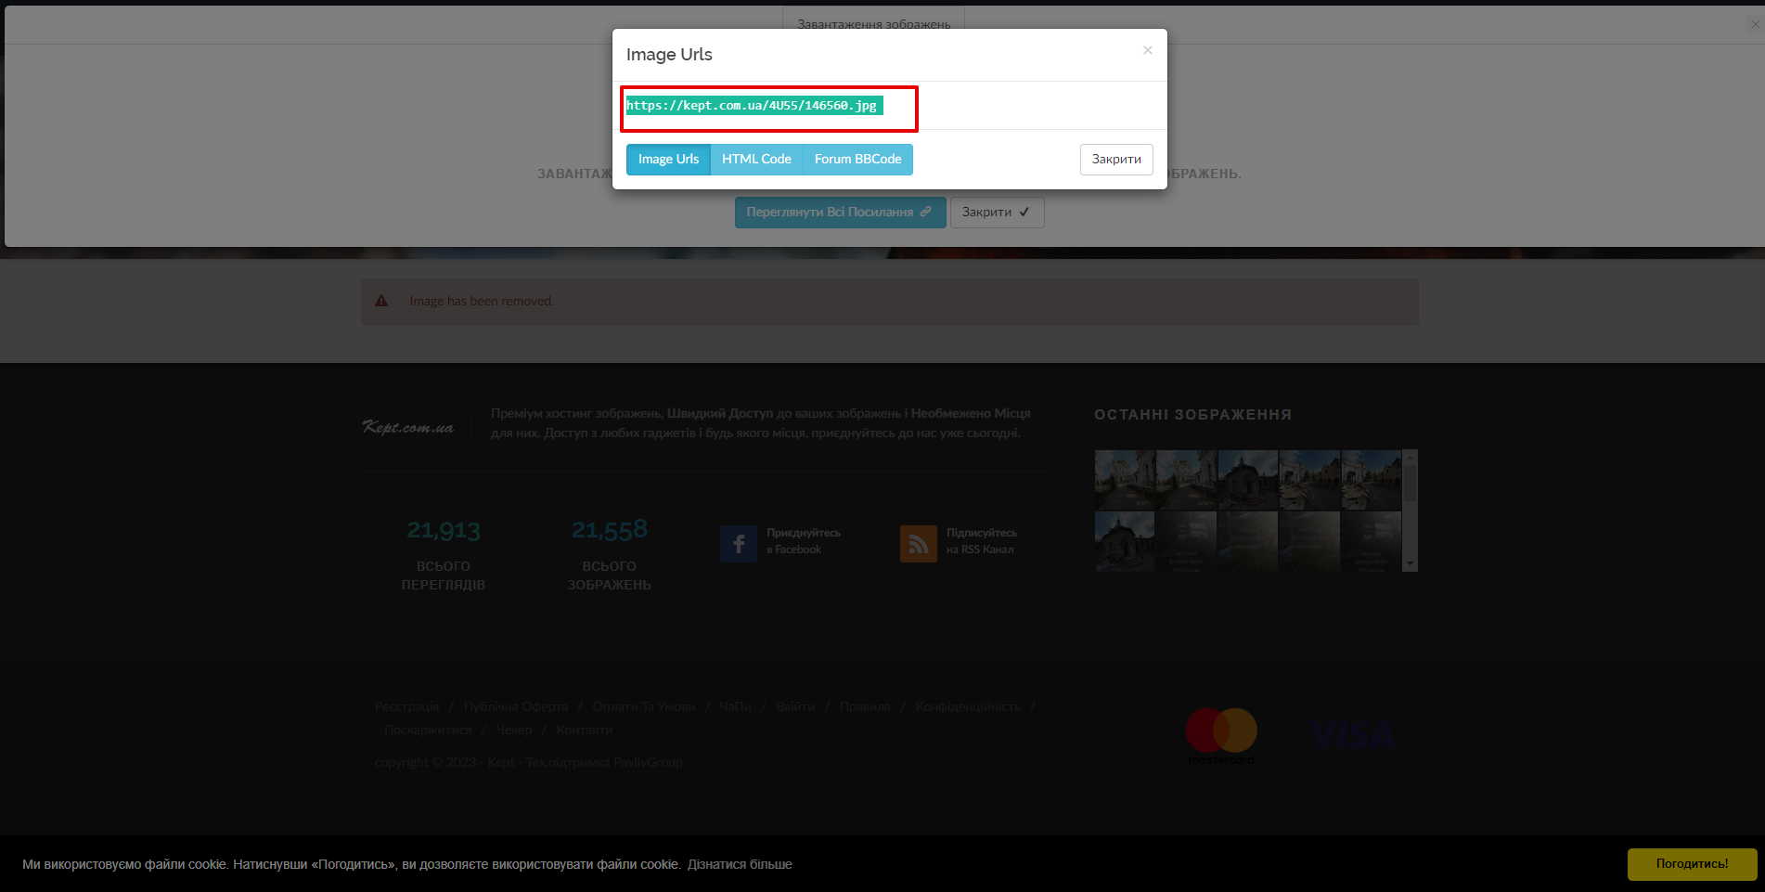This screenshot has height=892, width=1765.
Task: Switch to the Image Urls tab
Action: coord(668,160)
